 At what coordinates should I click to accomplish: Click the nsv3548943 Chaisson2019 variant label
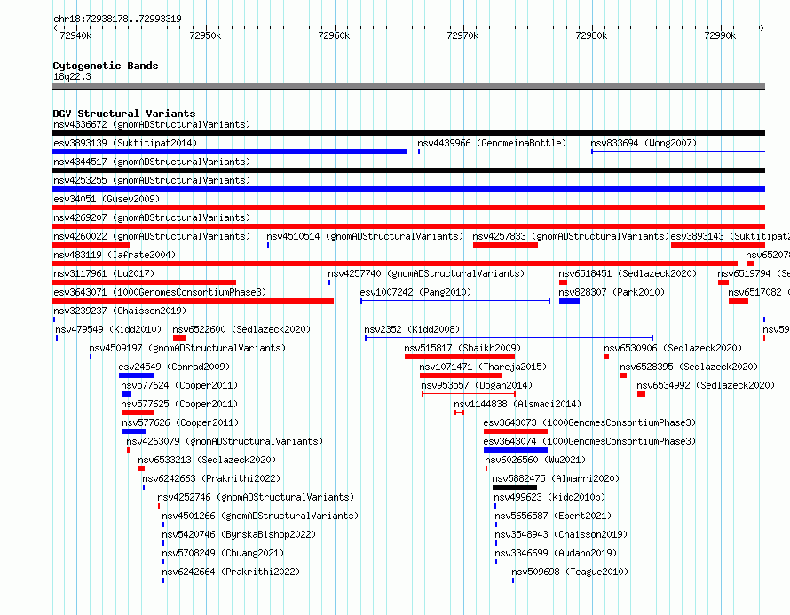[561, 534]
